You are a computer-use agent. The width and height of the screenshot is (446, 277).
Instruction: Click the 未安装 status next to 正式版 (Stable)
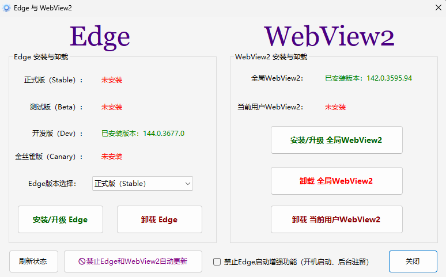112,80
